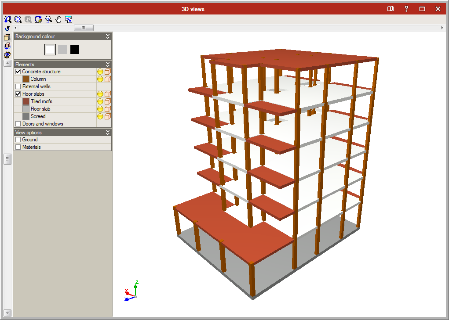Viewport: 449px width, 320px height.
Task: Click the print or export view icon
Action: pos(69,19)
